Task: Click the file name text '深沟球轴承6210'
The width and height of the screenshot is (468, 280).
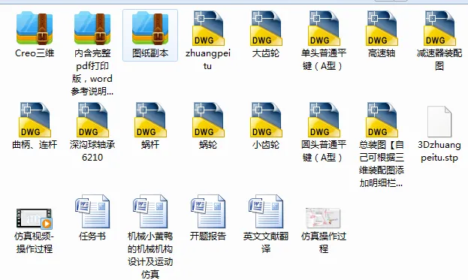Action: coord(92,151)
